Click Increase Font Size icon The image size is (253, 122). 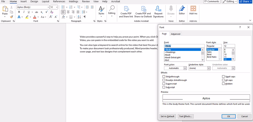(x=51, y=17)
